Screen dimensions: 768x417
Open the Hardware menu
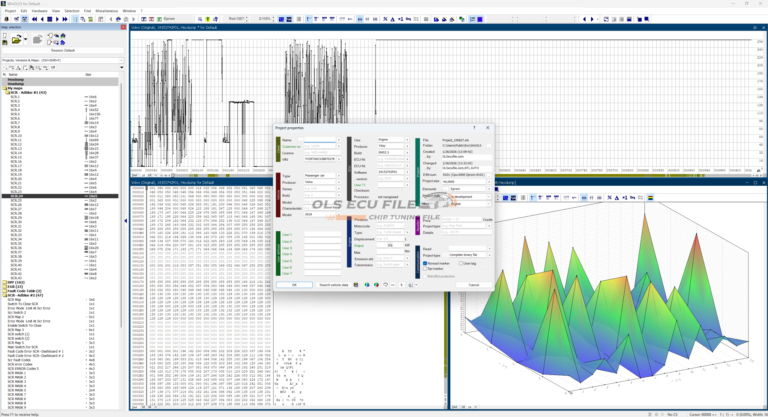point(39,11)
